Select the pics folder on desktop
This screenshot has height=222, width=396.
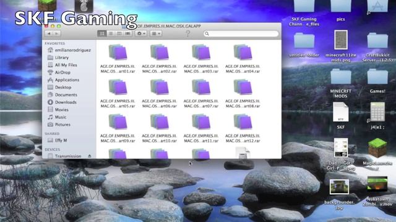click(x=341, y=6)
